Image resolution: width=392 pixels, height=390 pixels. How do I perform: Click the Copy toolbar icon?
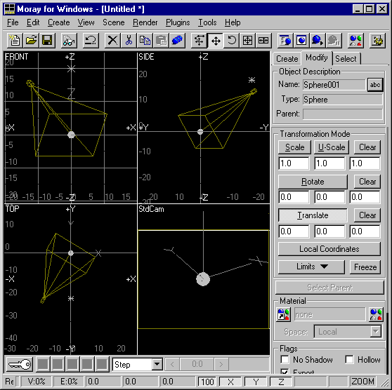pyautogui.click(x=145, y=40)
